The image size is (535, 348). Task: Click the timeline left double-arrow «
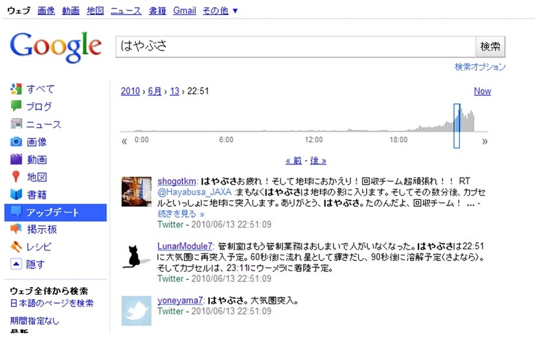coord(124,141)
